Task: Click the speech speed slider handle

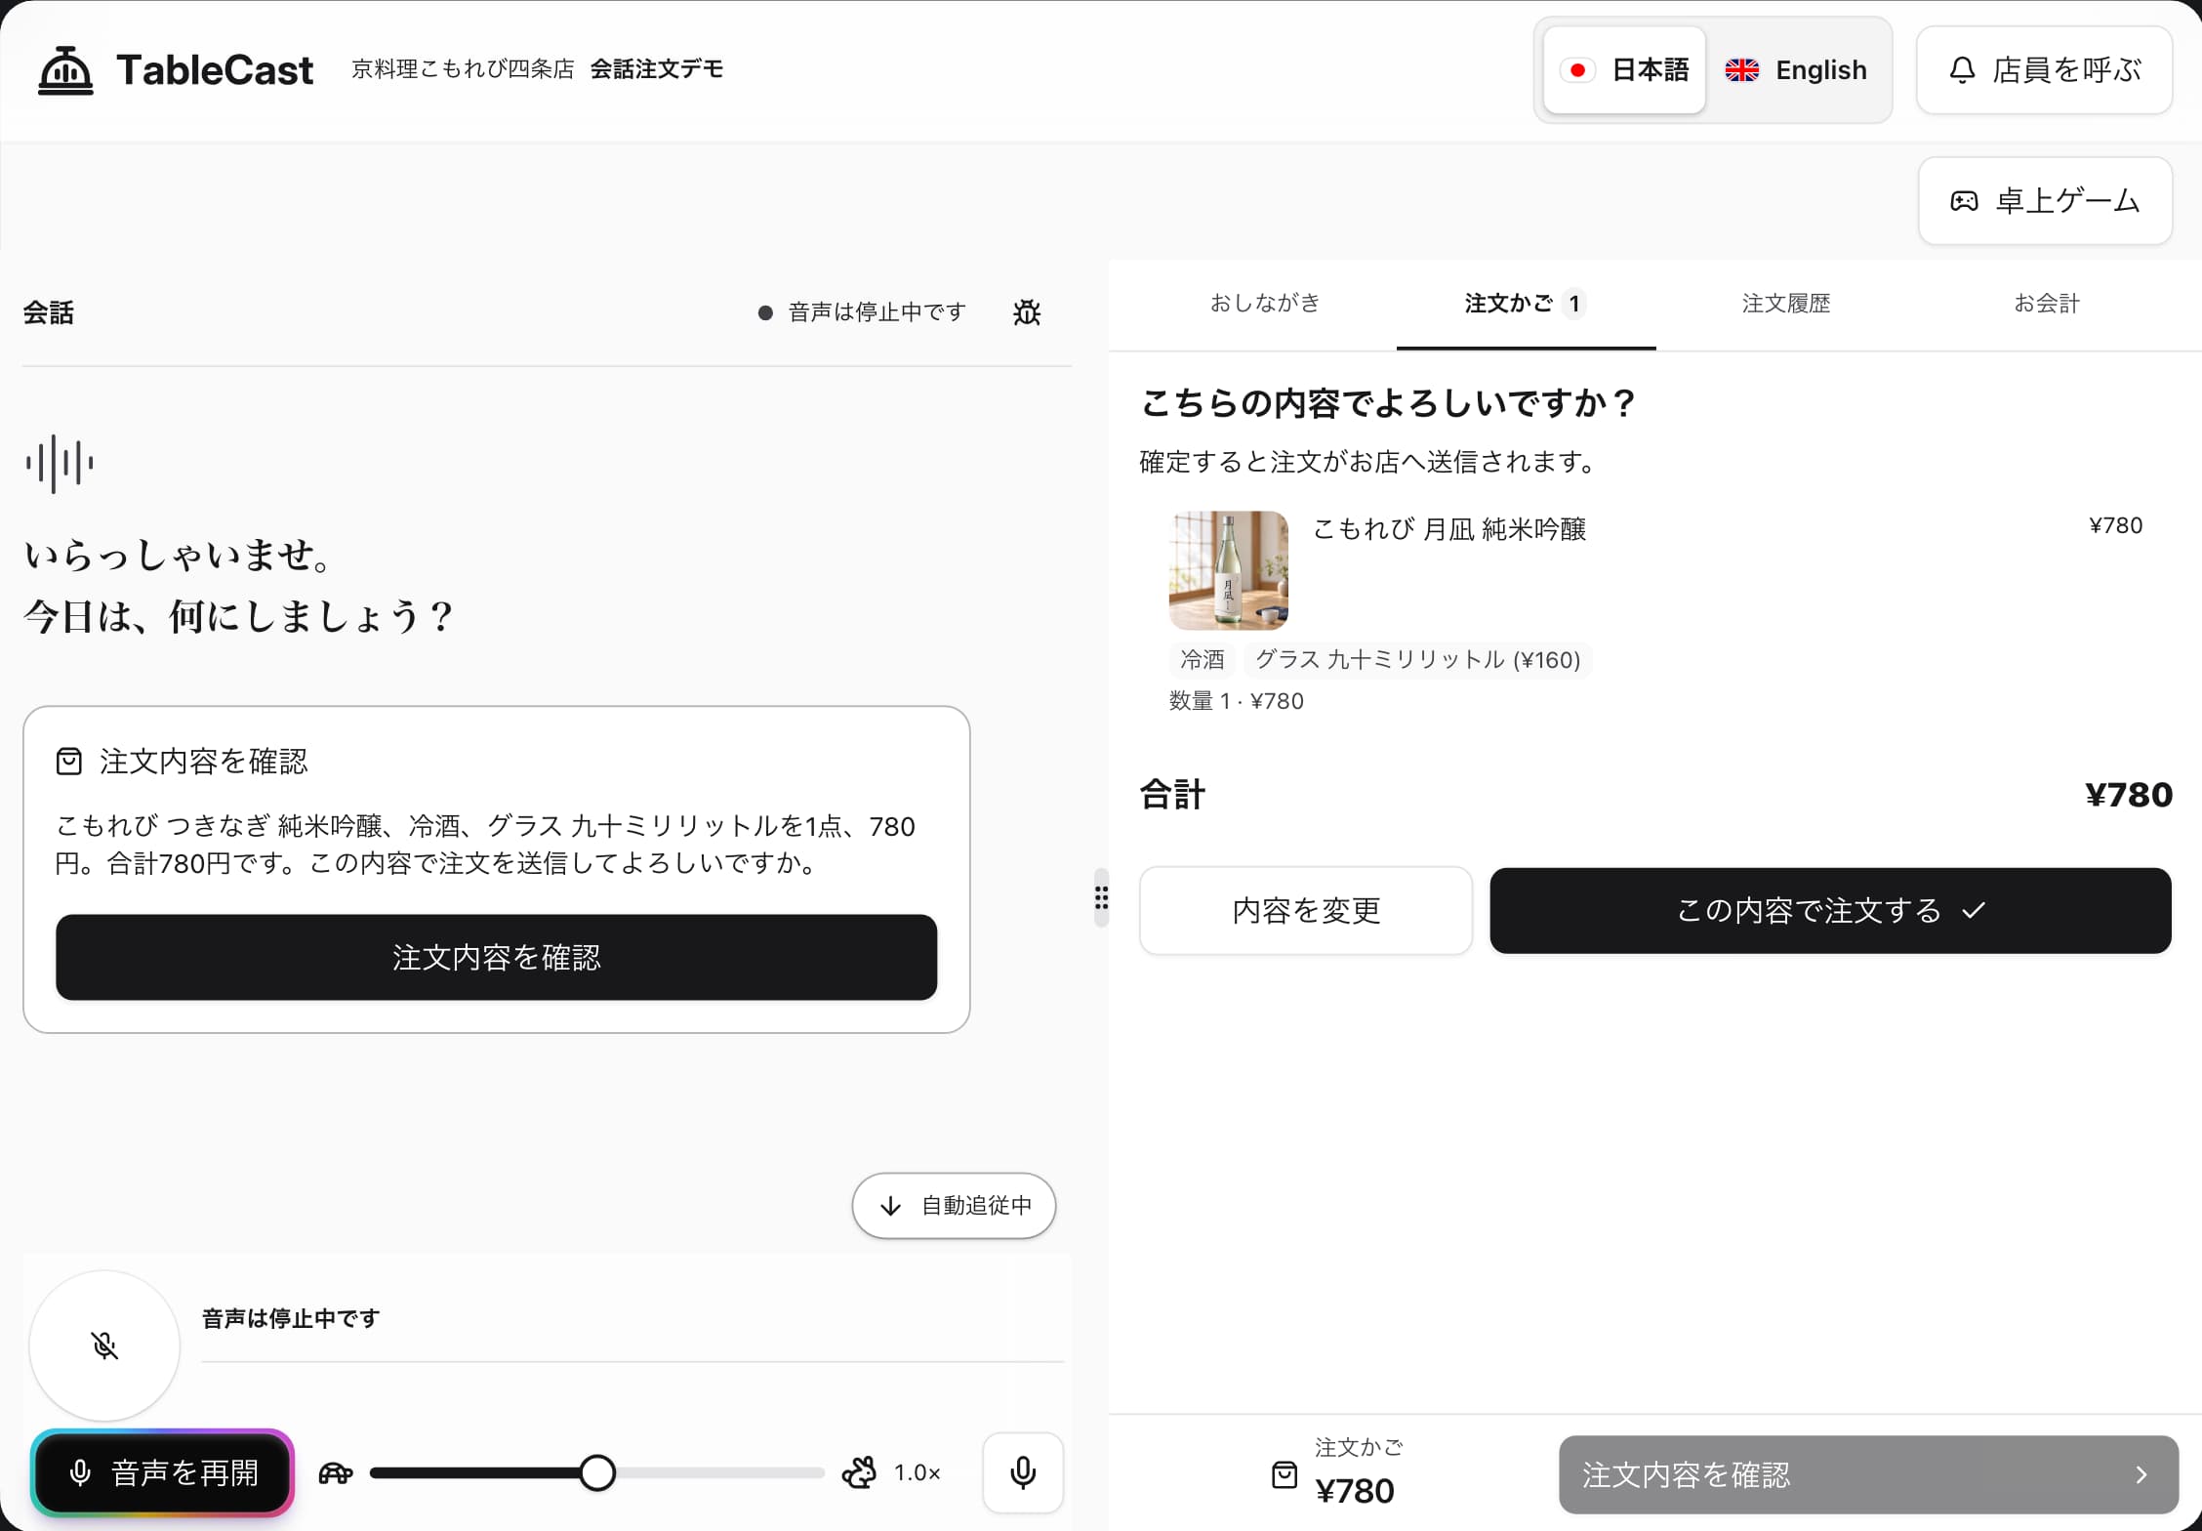Action: 597,1472
